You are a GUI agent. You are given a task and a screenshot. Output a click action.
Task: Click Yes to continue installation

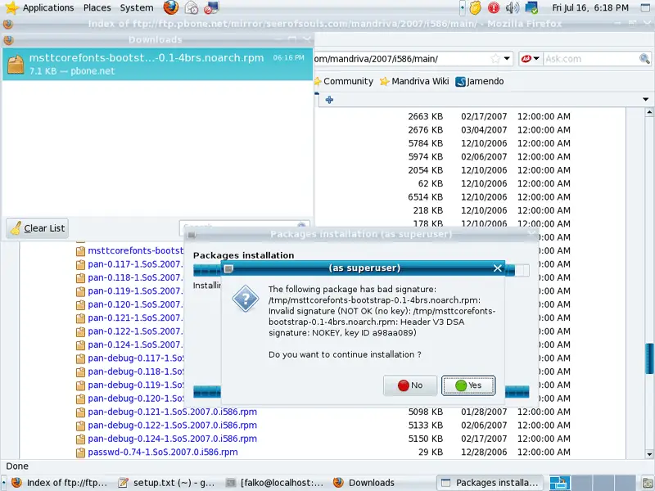pyautogui.click(x=468, y=385)
